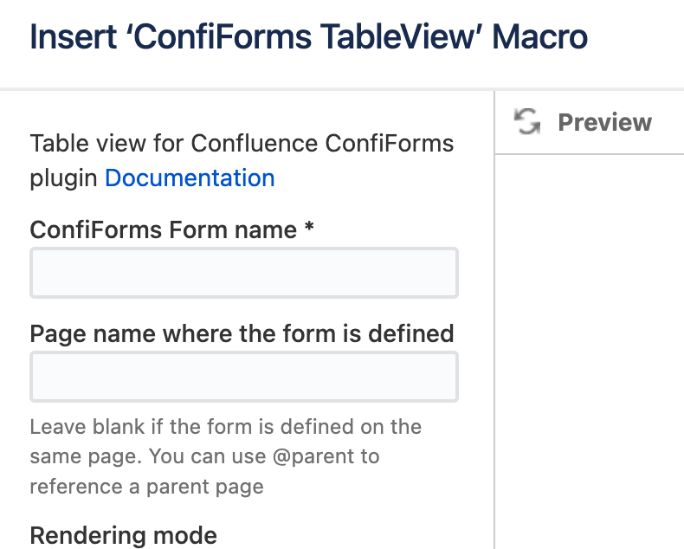Click the word 'plugin' before Documentation
This screenshot has width=684, height=549.
[x=64, y=178]
